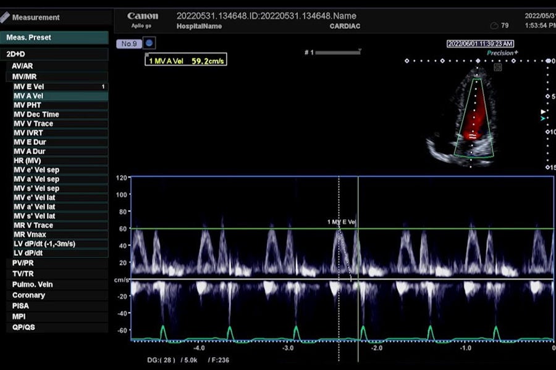
Task: Collapse the MV/MR measurement group
Action: [57, 76]
